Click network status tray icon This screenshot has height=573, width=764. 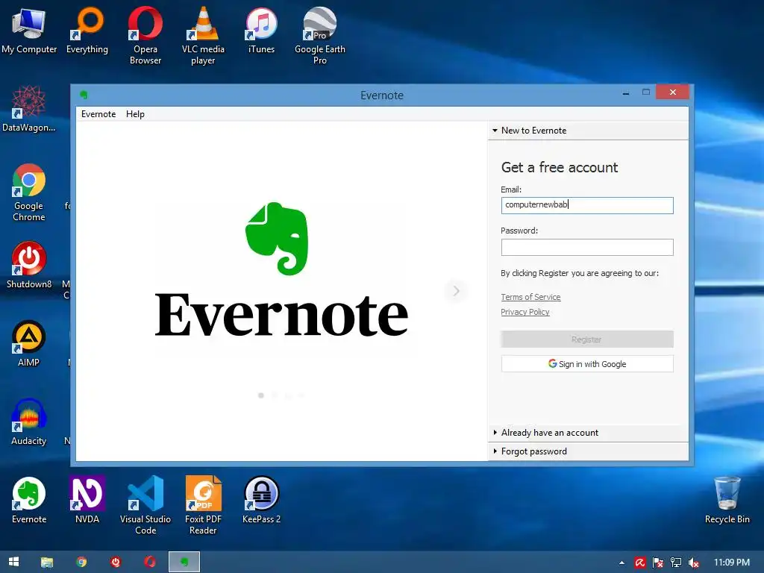coord(676,563)
